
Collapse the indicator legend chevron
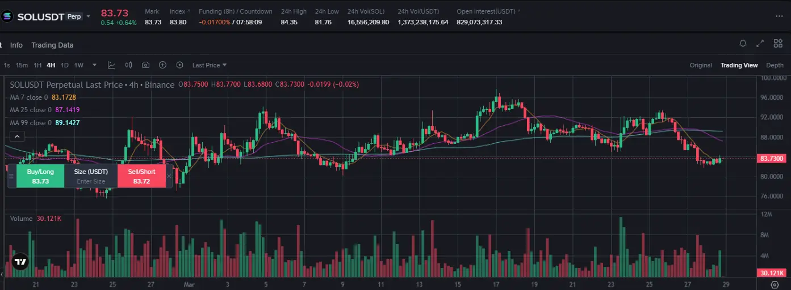[x=17, y=136]
